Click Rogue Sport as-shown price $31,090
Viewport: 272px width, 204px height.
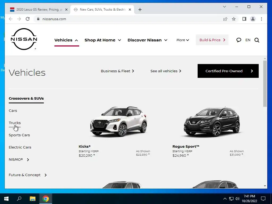tap(236, 155)
